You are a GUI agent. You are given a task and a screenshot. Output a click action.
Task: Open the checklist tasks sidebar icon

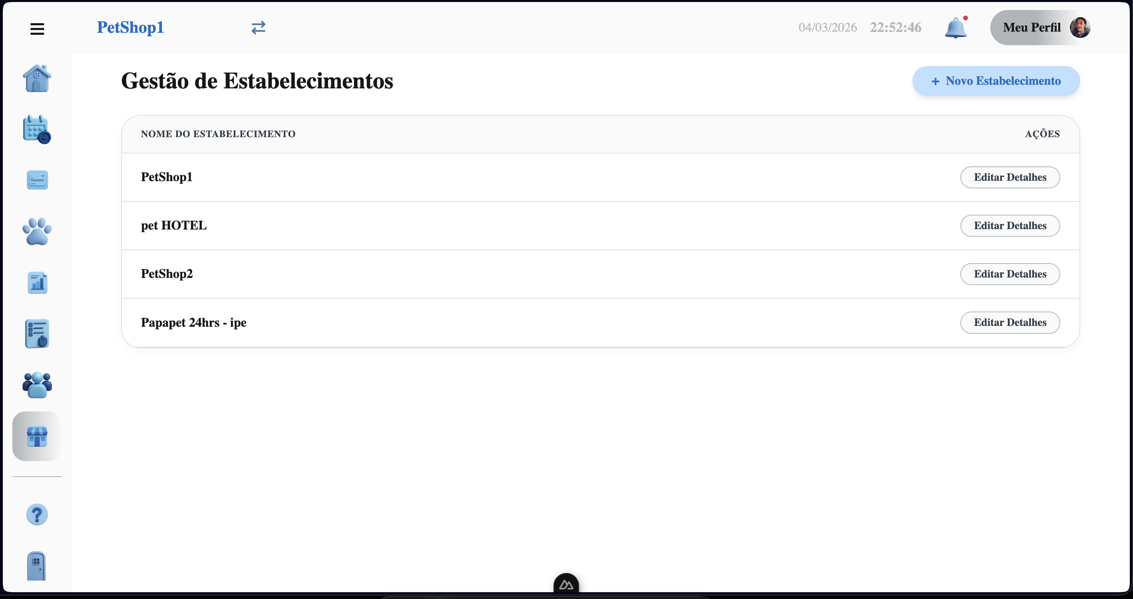point(37,333)
